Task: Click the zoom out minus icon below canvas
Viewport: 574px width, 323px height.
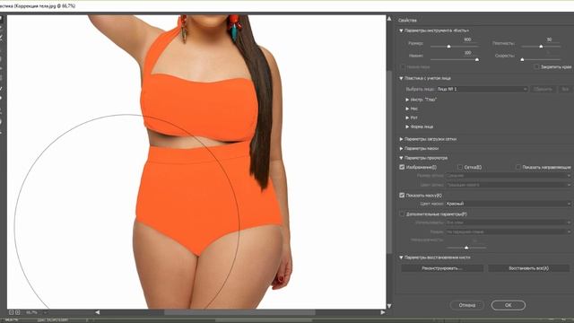Action: [11, 312]
